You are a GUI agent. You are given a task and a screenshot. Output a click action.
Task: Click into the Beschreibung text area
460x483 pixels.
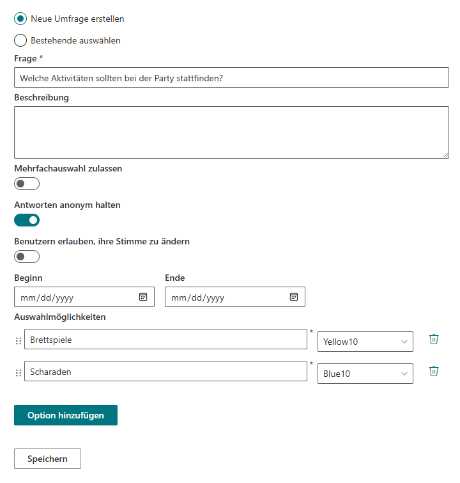pos(231,132)
